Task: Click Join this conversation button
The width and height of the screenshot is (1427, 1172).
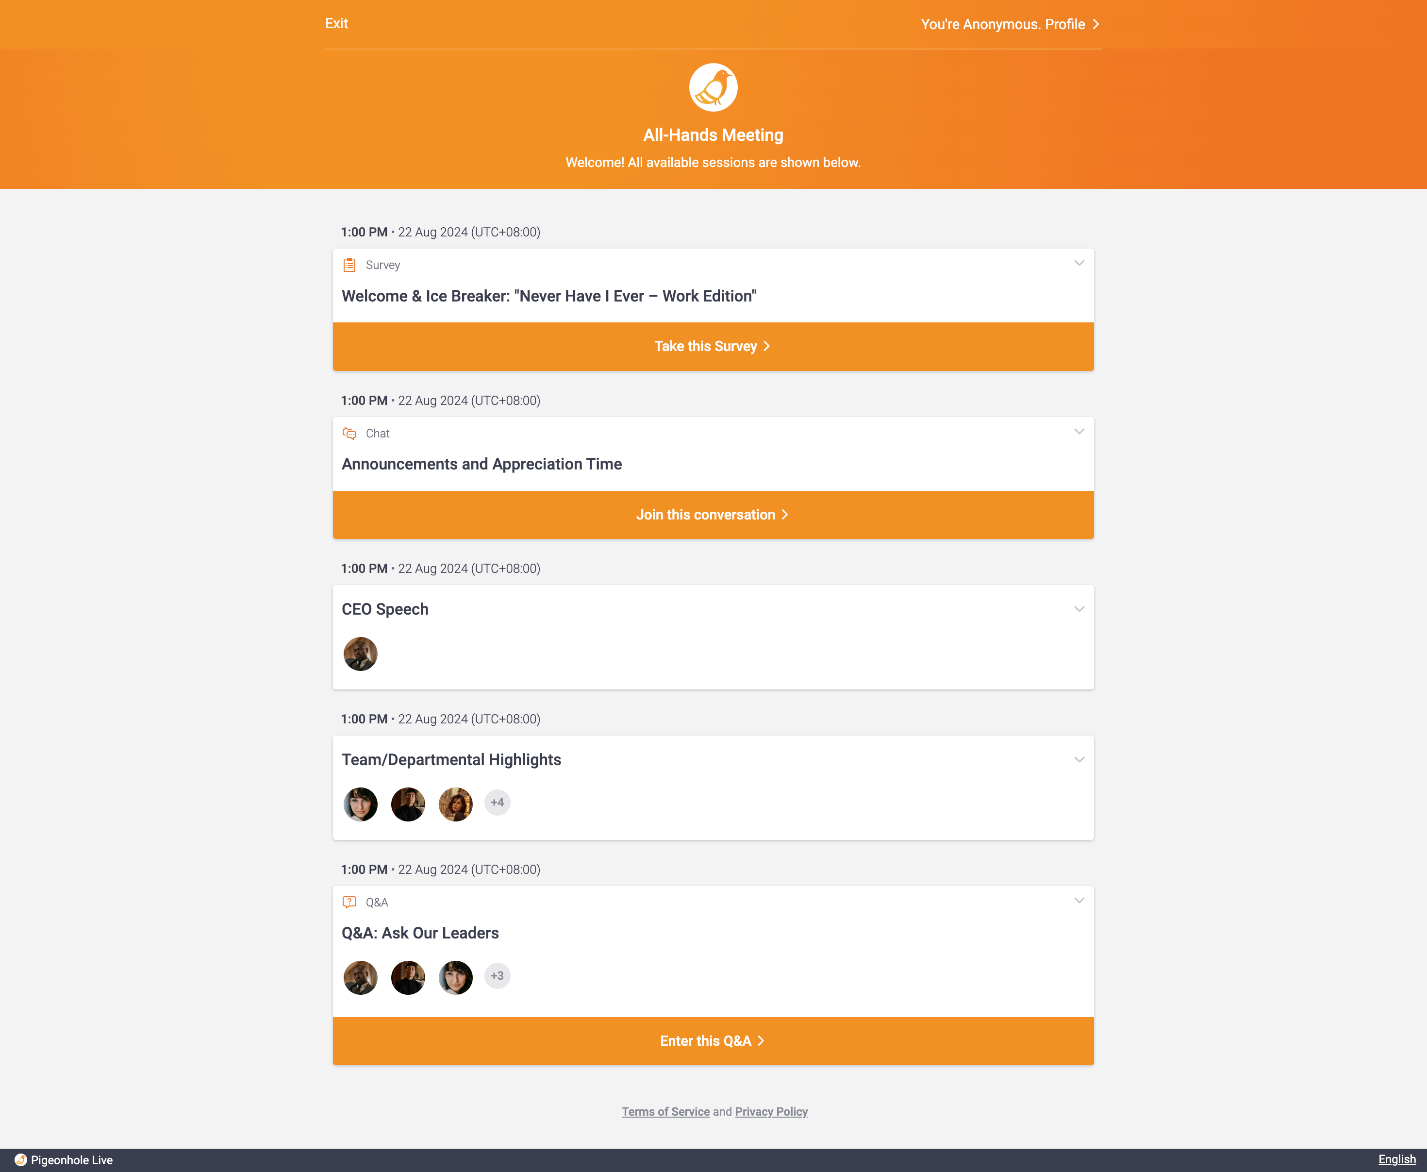Action: (713, 514)
